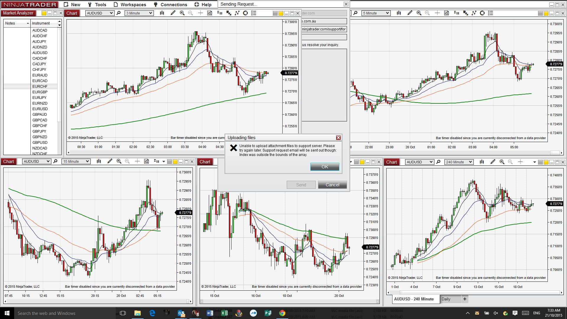Open the properties list icon on the 5 Minute chart

[x=491, y=13]
